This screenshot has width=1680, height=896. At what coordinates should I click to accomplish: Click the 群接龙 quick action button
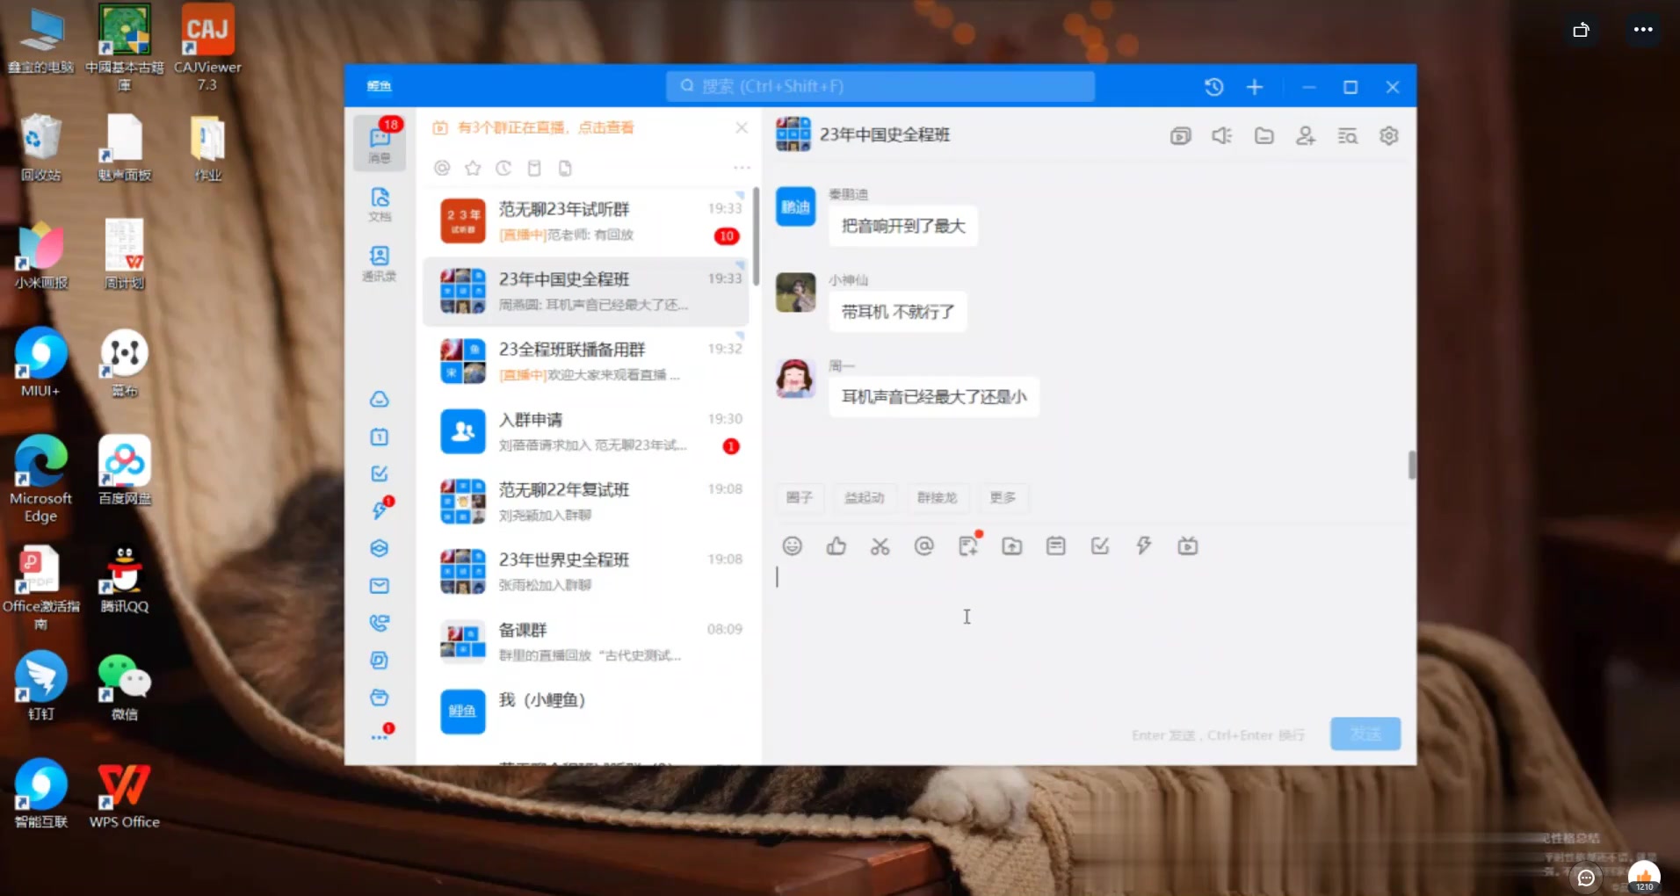click(x=937, y=498)
